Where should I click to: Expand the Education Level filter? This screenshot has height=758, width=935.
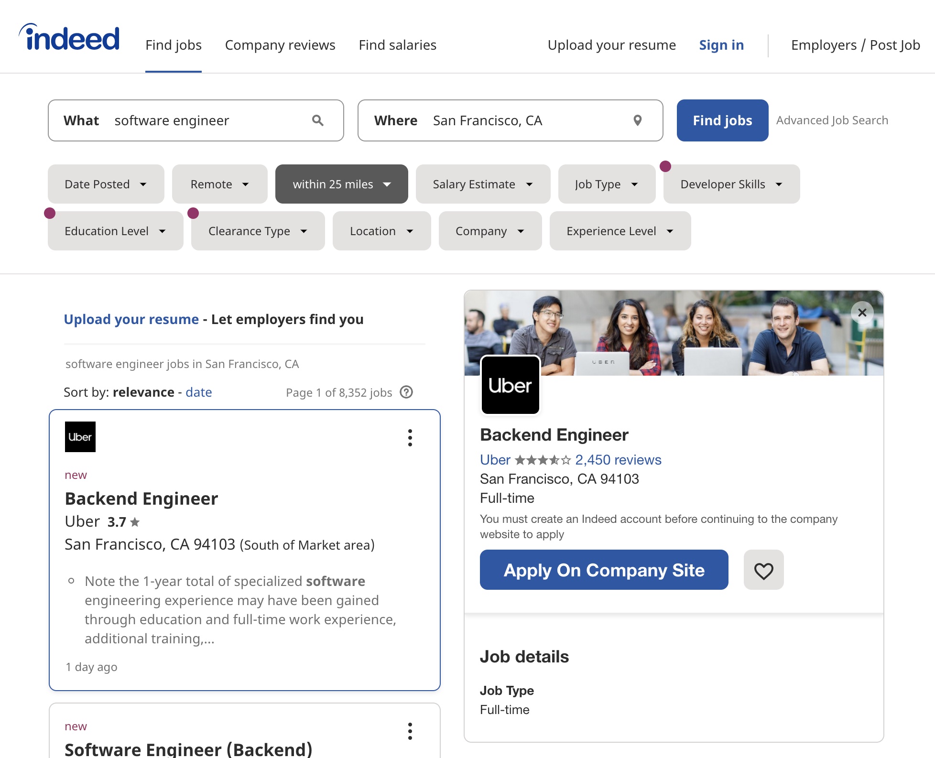116,231
